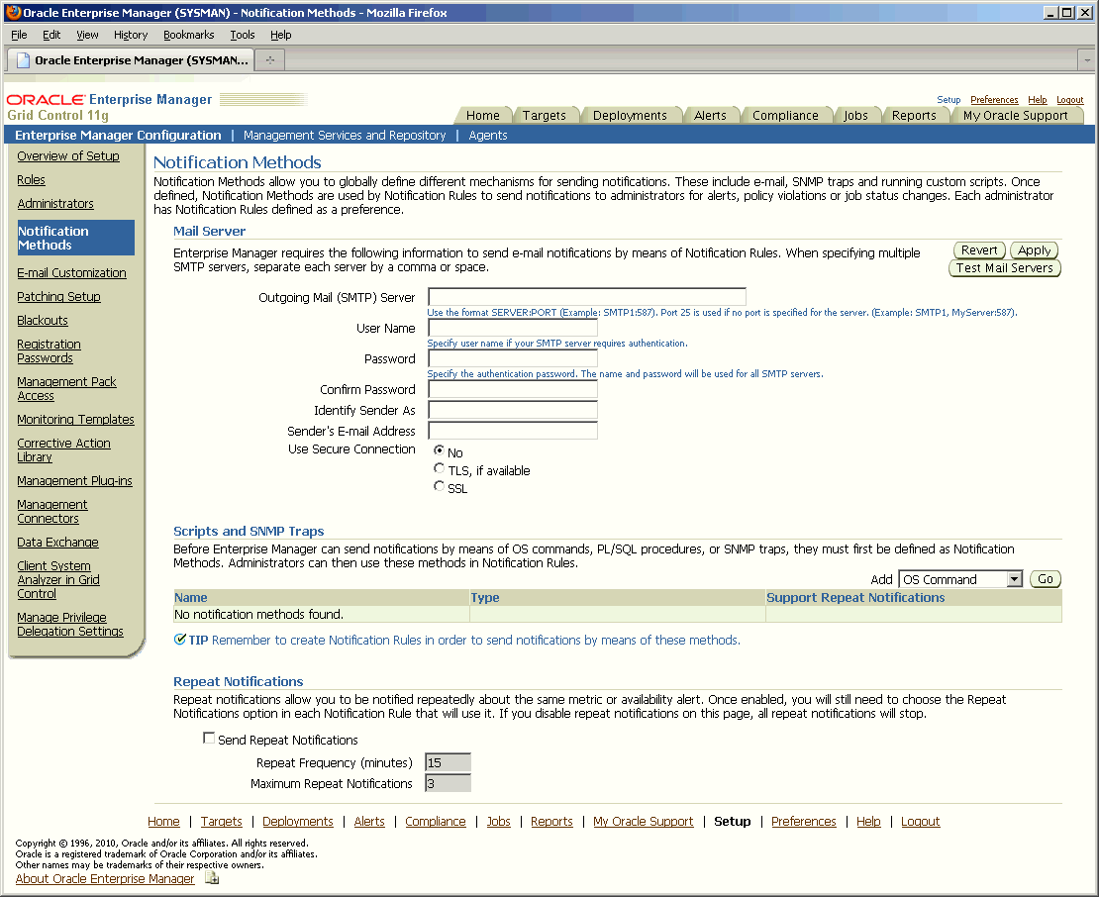Viewport: 1099px width, 897px height.
Task: Open the Roles sidebar link
Action: (x=31, y=179)
